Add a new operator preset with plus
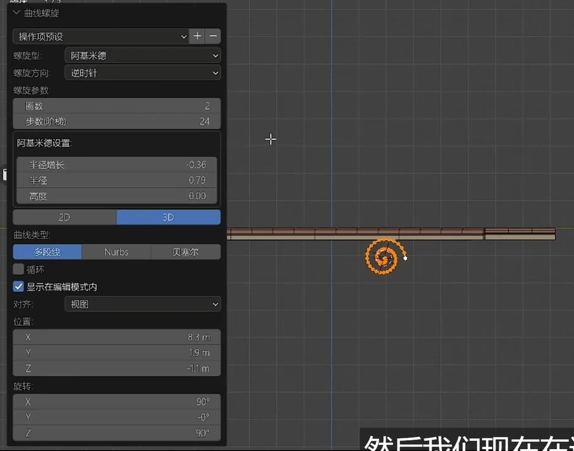 coord(198,36)
